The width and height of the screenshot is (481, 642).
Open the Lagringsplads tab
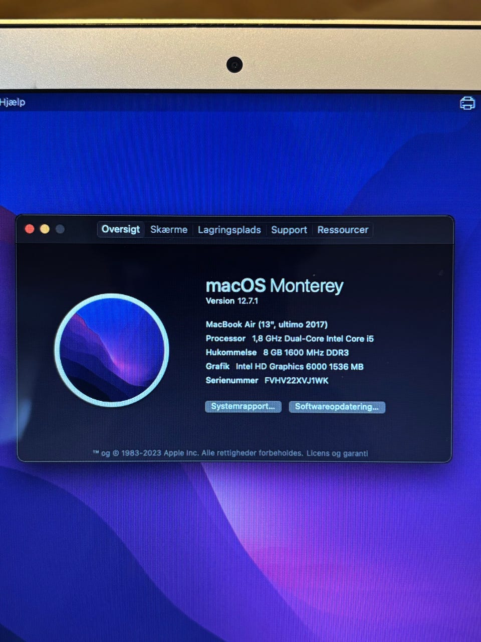[x=229, y=230]
